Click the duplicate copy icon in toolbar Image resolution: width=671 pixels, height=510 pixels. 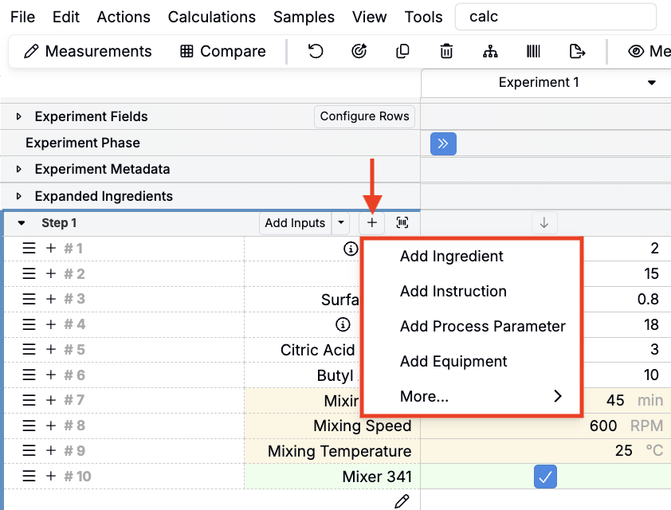(x=402, y=52)
